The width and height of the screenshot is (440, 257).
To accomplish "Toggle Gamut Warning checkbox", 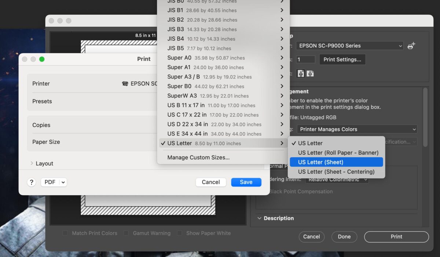I will (x=126, y=233).
